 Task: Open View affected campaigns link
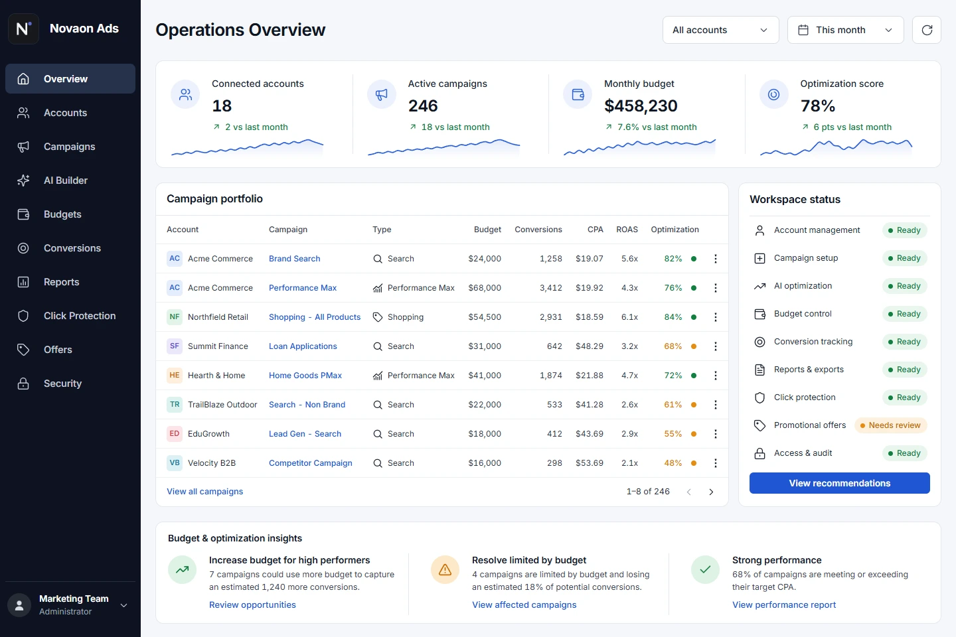524,605
